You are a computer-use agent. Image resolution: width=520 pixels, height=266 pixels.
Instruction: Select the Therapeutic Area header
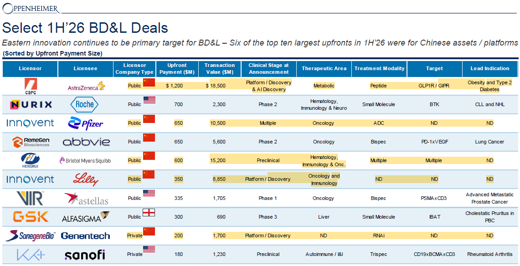pos(324,69)
